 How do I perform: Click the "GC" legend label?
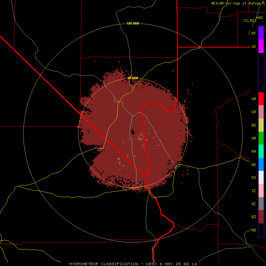(254, 204)
